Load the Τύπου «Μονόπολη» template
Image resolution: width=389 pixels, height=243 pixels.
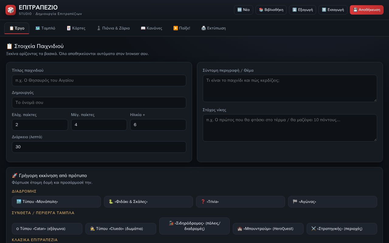tap(56, 202)
